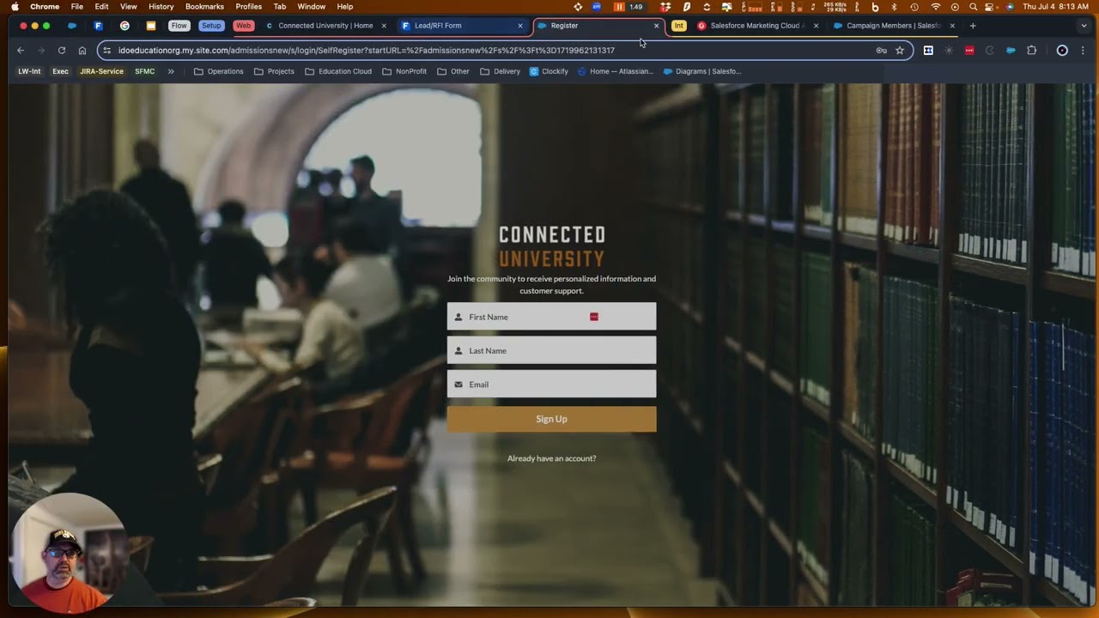Open the History menu
This screenshot has width=1099, height=618.
161,6
